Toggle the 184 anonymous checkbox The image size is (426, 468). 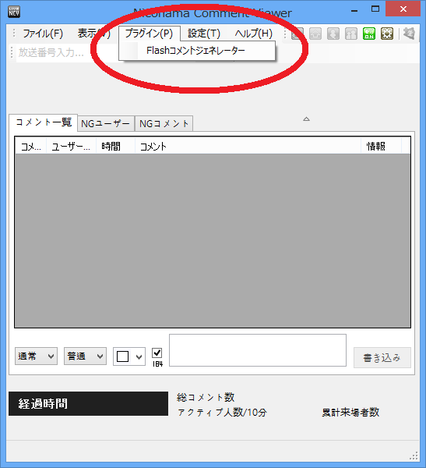click(x=157, y=353)
